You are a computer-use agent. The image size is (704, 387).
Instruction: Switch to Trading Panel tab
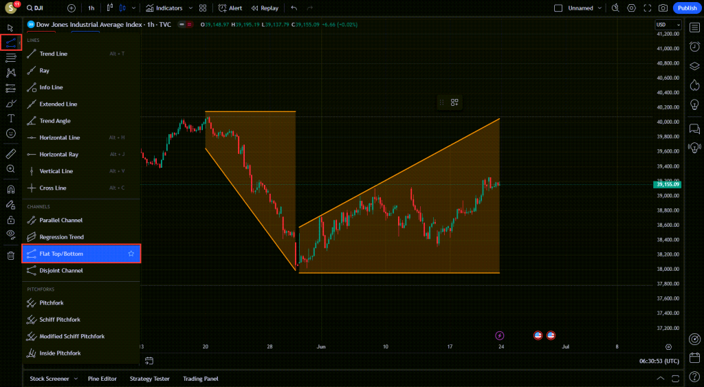click(201, 379)
